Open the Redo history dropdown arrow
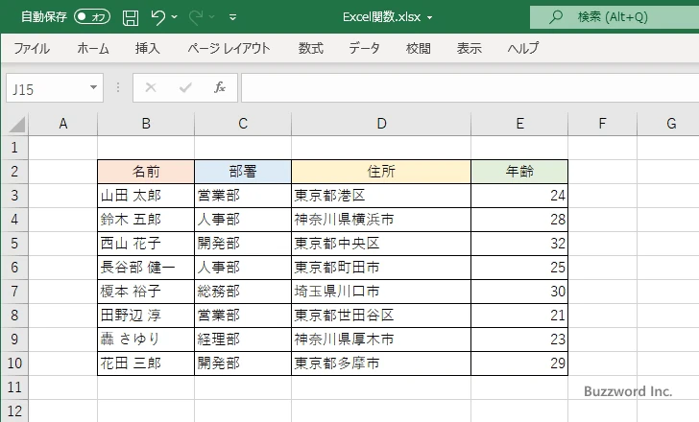The height and width of the screenshot is (422, 699). 212,17
